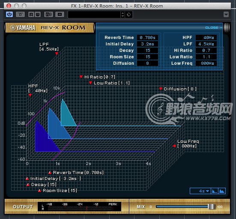
Task: Click the Hi Ratio value 0.7 field
Action: 206,51
